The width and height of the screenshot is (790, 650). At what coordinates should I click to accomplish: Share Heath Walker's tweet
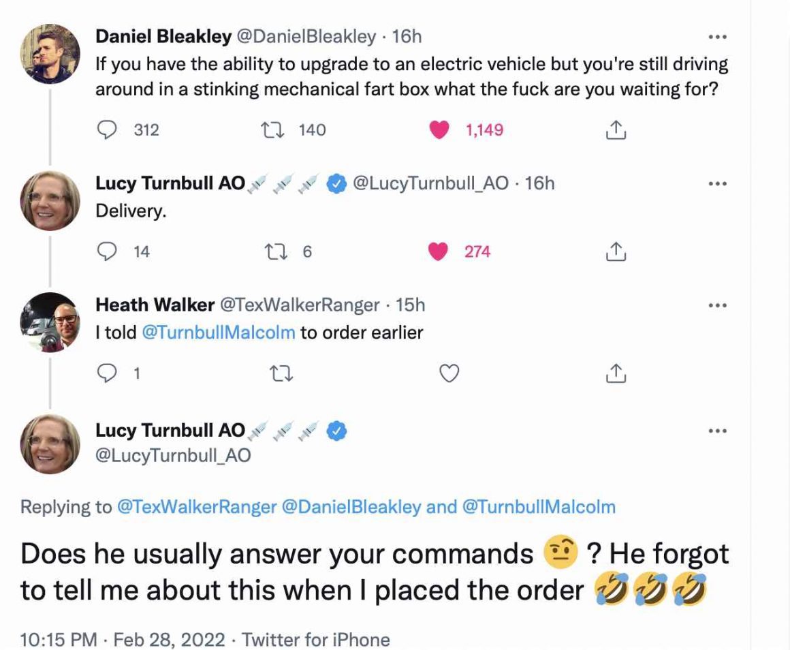[615, 373]
